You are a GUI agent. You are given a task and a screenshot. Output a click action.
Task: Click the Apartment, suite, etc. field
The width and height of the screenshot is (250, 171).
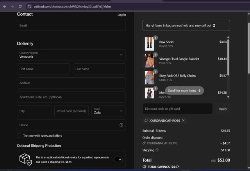pyautogui.click(x=71, y=97)
